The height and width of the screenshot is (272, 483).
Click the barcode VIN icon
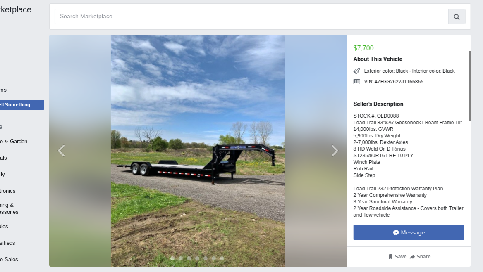(357, 82)
